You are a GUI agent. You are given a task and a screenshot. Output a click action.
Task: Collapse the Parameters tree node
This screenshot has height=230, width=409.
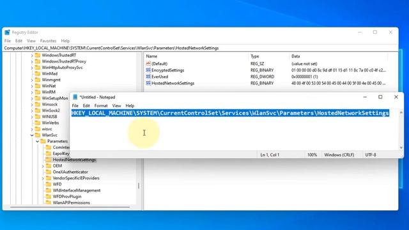point(37,141)
